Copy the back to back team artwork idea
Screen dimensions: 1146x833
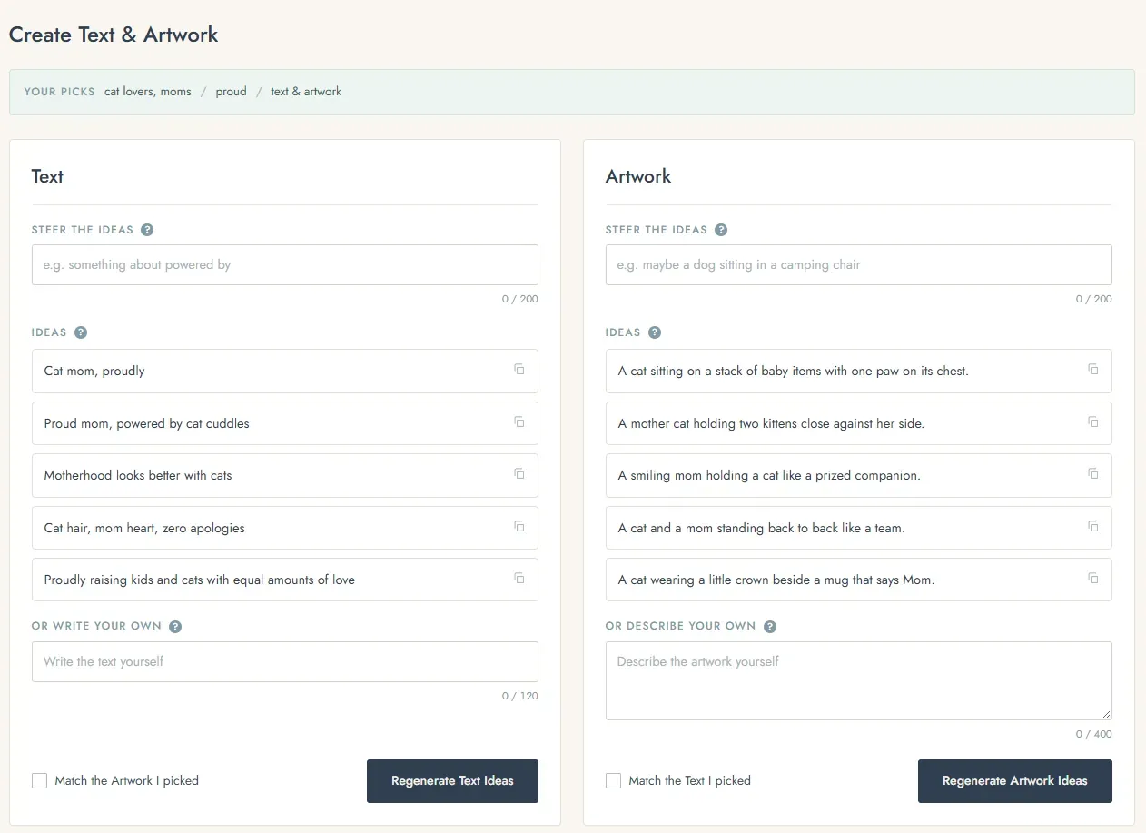click(1093, 526)
